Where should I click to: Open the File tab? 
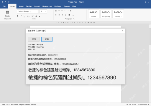click(4, 6)
